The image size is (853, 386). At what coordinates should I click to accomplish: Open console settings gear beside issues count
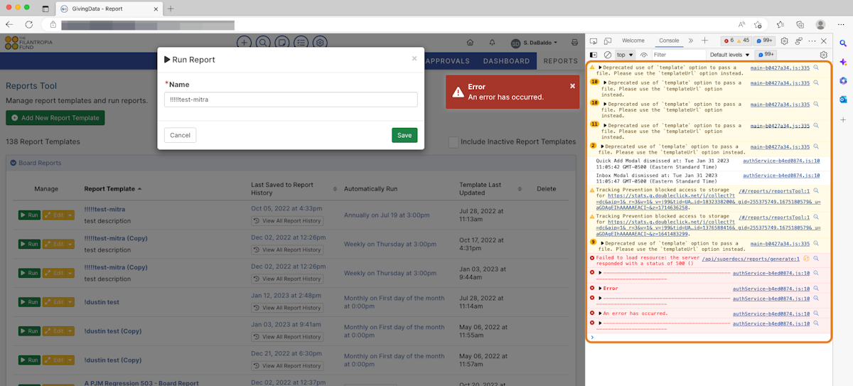click(824, 55)
